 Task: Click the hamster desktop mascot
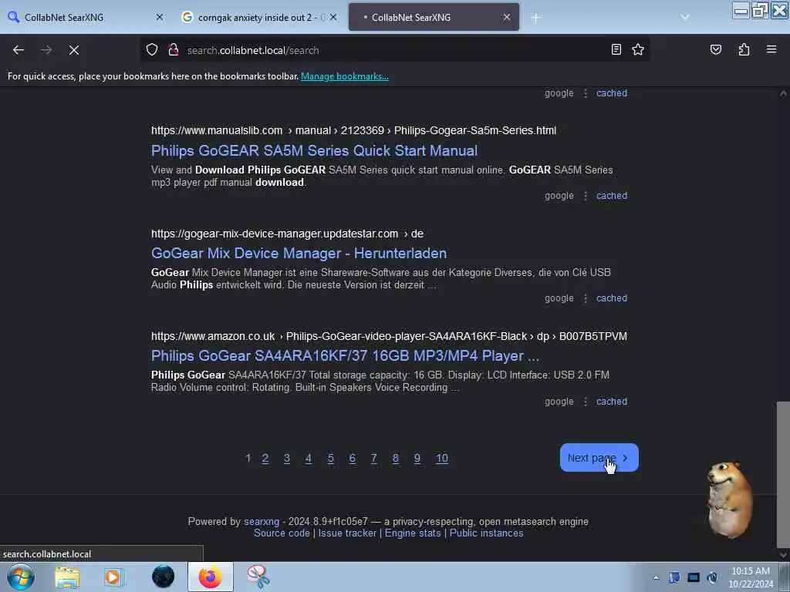728,499
